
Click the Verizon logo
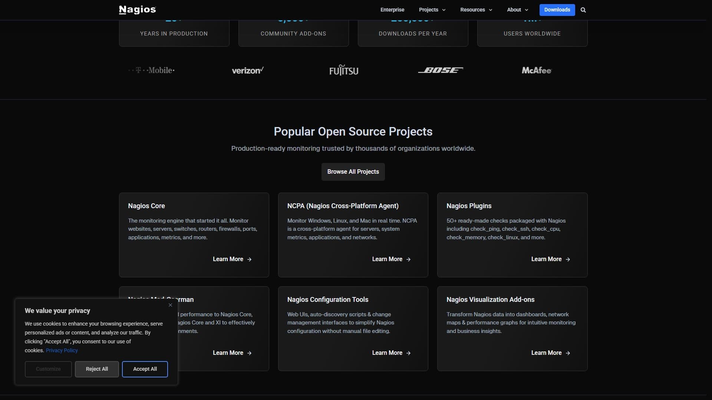coord(248,70)
